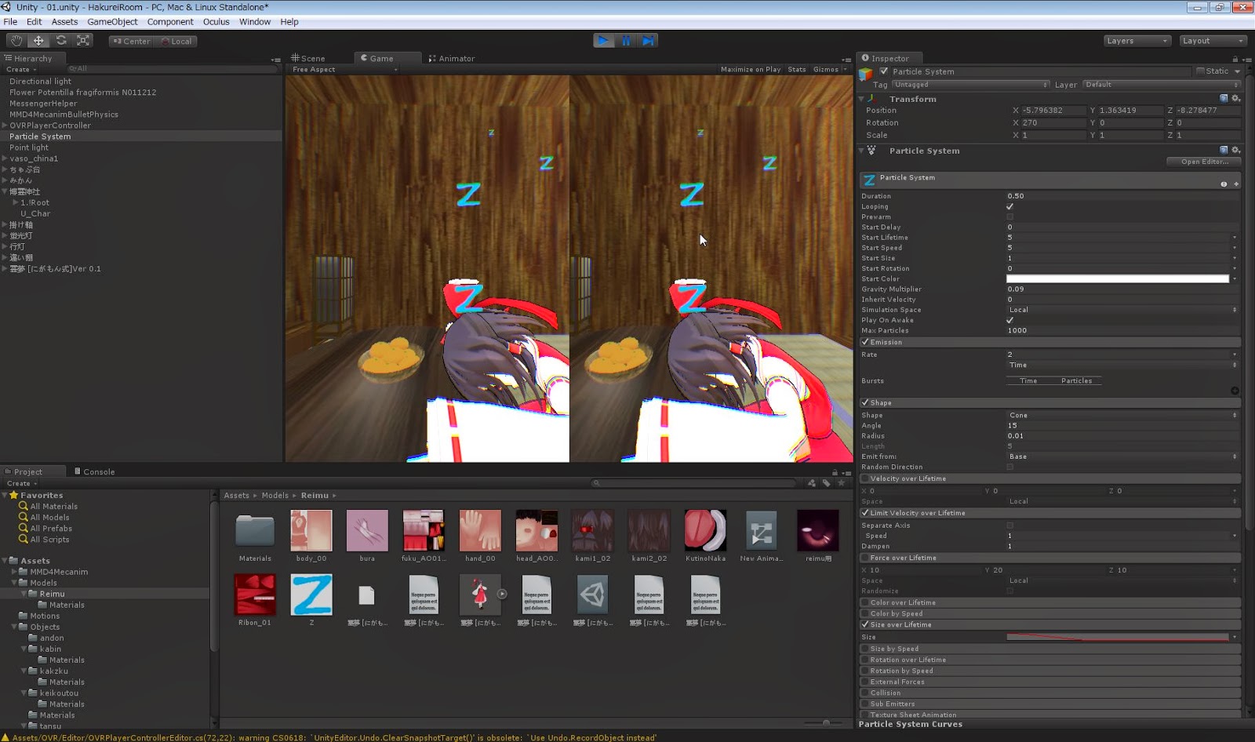Click the Start Color swatch
This screenshot has width=1255, height=742.
(x=1118, y=278)
